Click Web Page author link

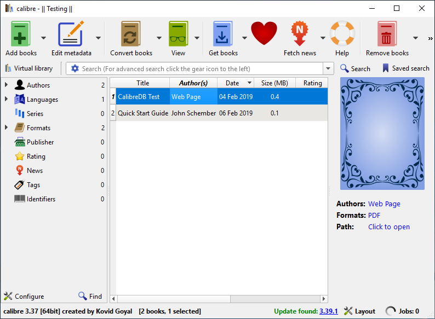384,204
